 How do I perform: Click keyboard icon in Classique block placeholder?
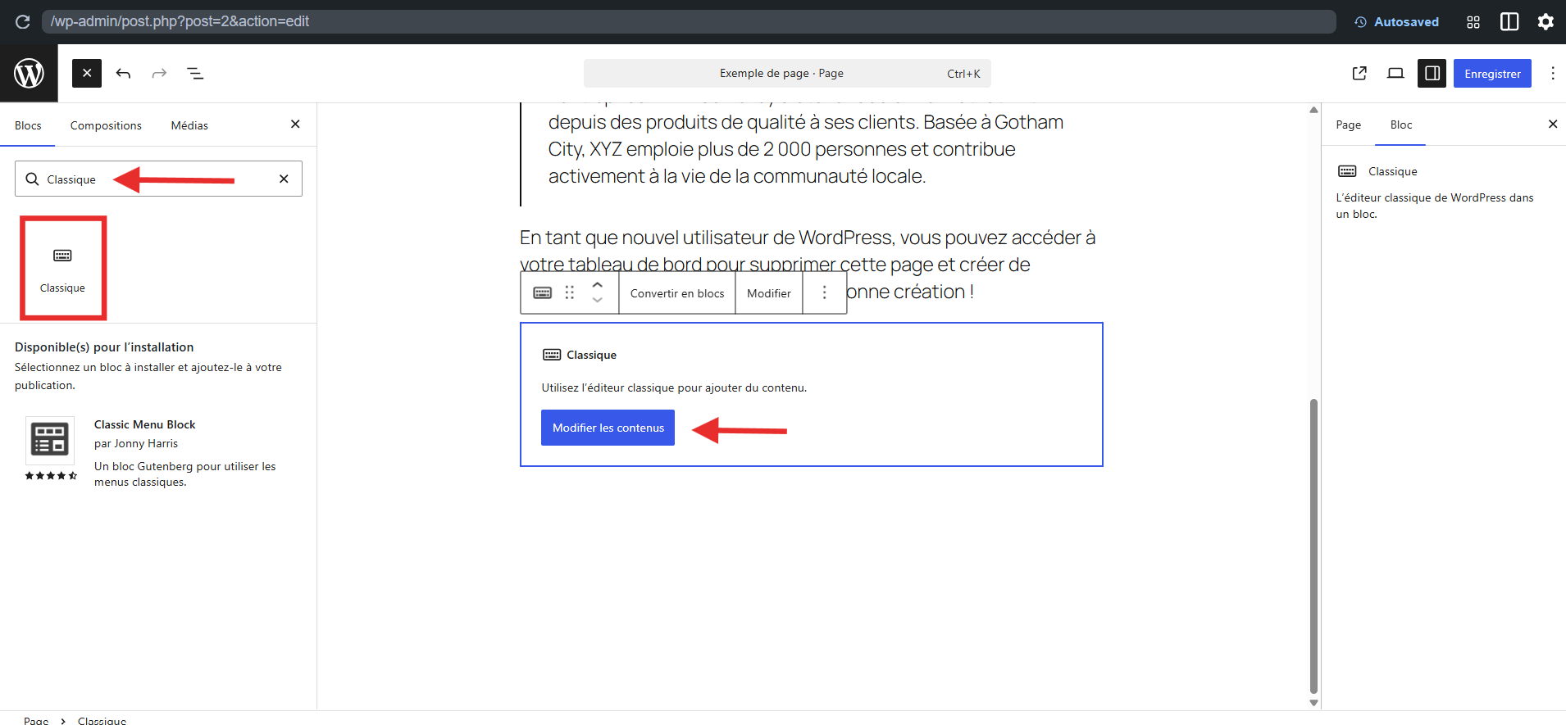point(552,355)
